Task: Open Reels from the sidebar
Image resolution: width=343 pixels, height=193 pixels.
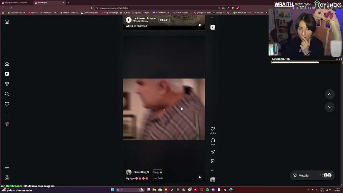Action: point(7,74)
